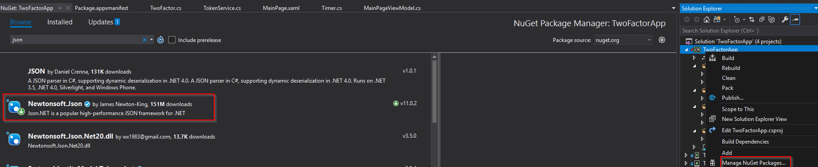The height and width of the screenshot is (167, 818).
Task: Open the MainPage.xaml tab
Action: click(x=281, y=8)
